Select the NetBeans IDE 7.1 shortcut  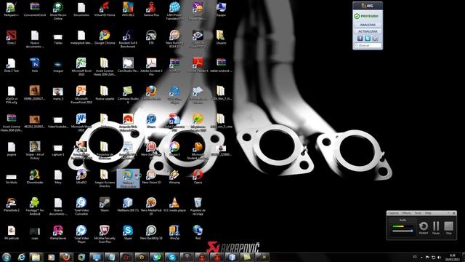128,205
